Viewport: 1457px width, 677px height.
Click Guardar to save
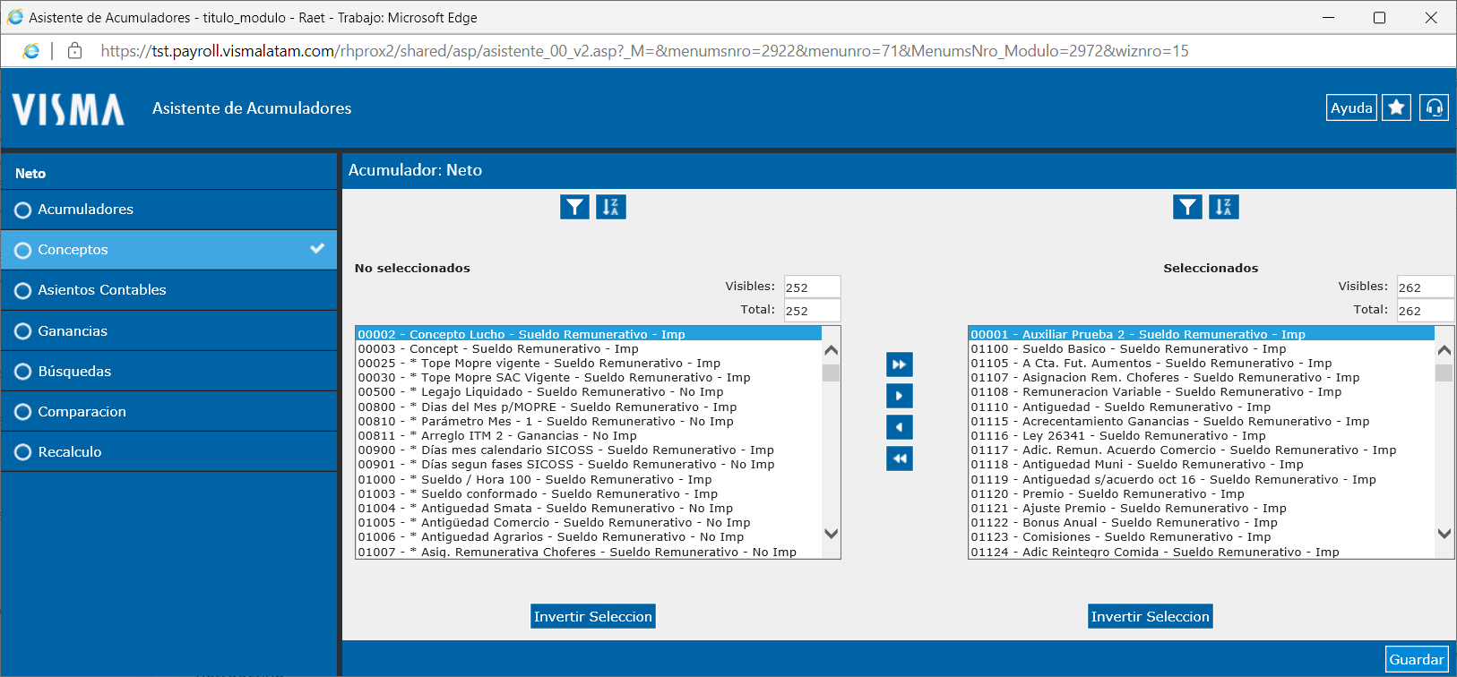(1417, 659)
